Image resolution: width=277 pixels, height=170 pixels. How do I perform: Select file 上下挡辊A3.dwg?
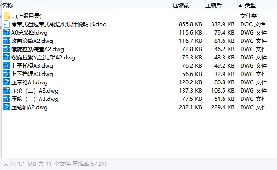(32, 74)
